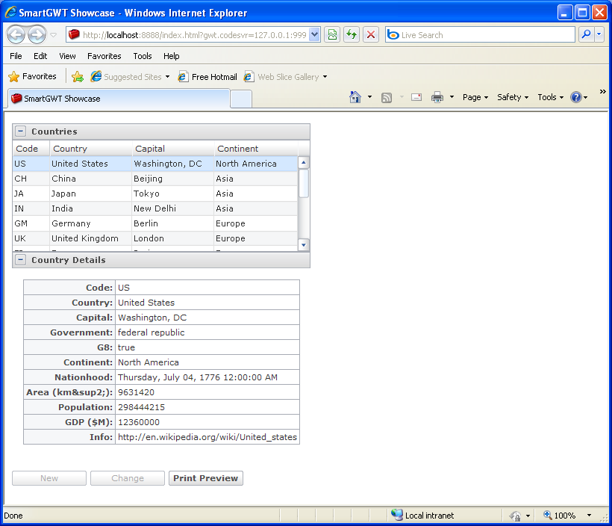The image size is (612, 526).
Task: Select the SmartGWT Showcase tab
Action: click(x=119, y=99)
